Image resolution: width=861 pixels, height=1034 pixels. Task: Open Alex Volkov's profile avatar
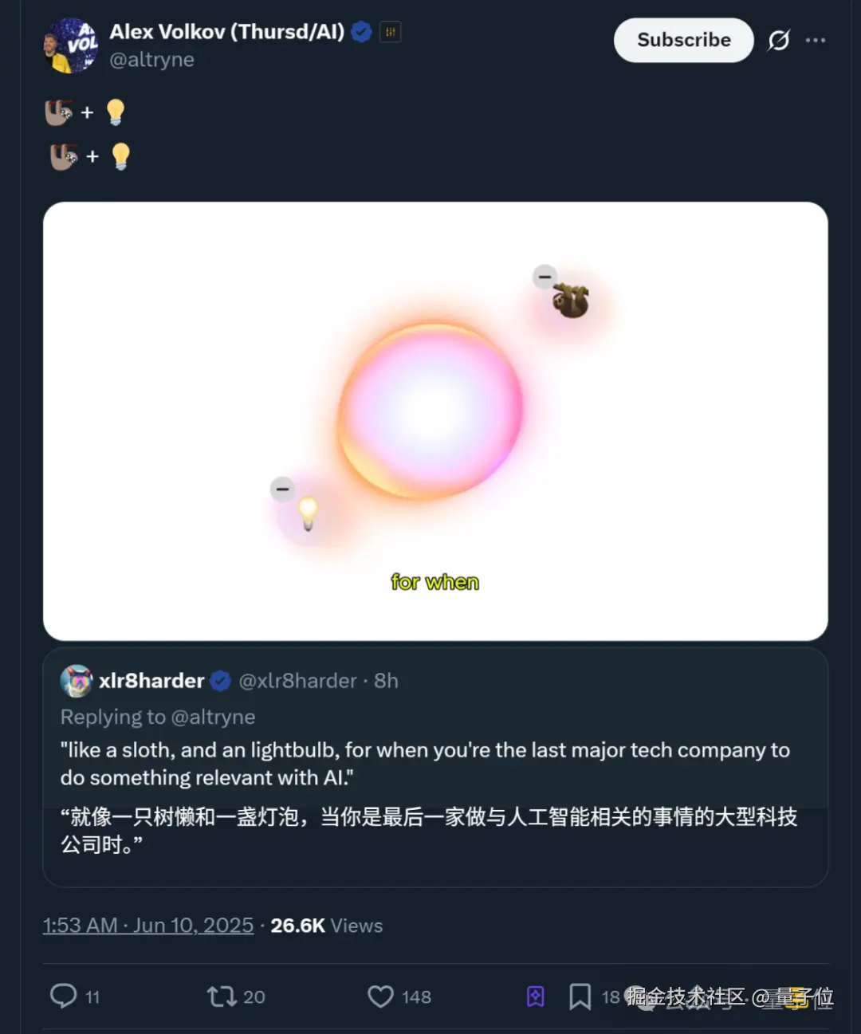(x=70, y=45)
